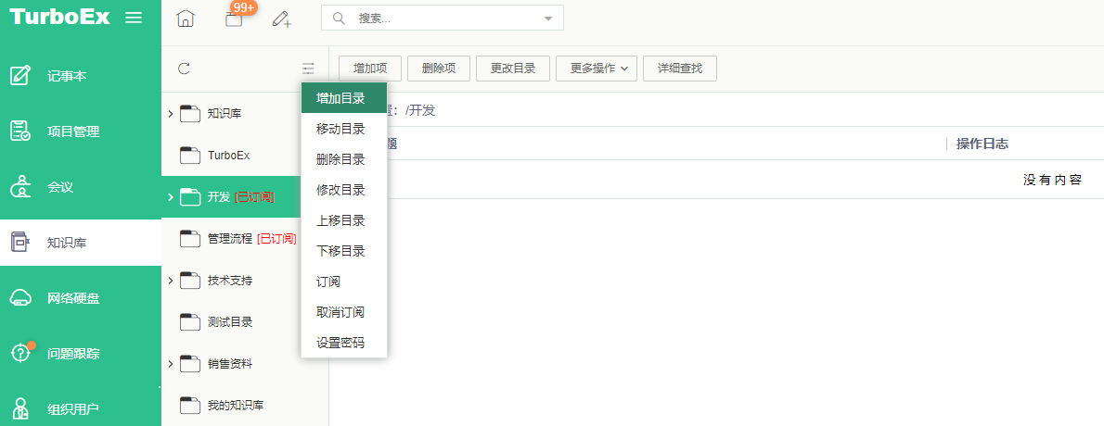
Task: Click into the 搜索 search field
Action: click(x=443, y=19)
